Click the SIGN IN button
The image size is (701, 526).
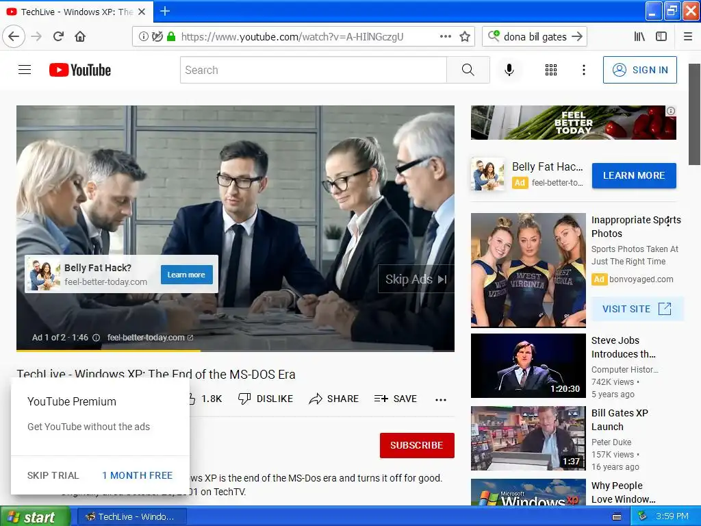pos(640,70)
